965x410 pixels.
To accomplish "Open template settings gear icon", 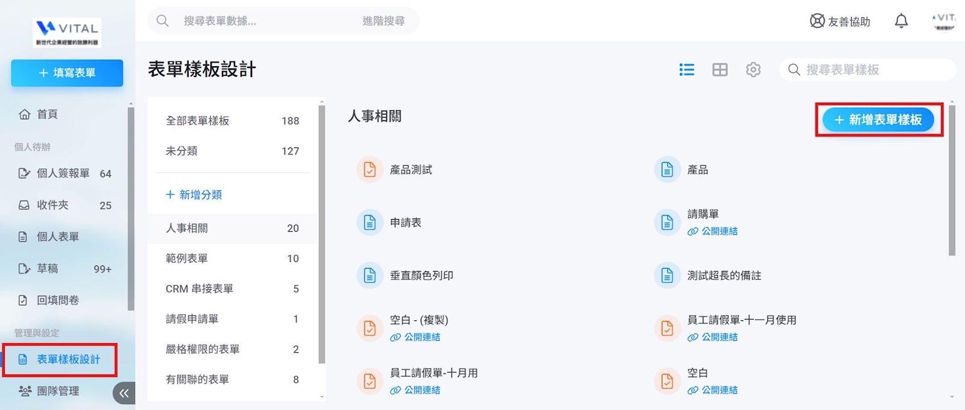I will [x=753, y=70].
